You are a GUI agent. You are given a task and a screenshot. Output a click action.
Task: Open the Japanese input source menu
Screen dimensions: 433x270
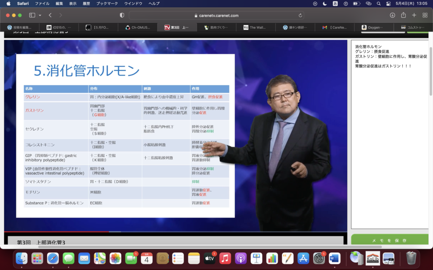click(335, 3)
